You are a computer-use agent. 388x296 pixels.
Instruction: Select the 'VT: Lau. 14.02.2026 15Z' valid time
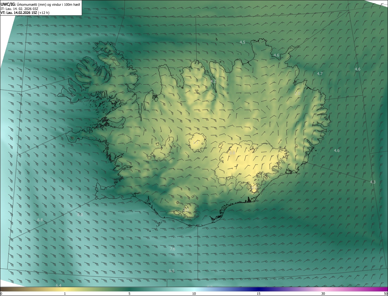[x=19, y=13]
